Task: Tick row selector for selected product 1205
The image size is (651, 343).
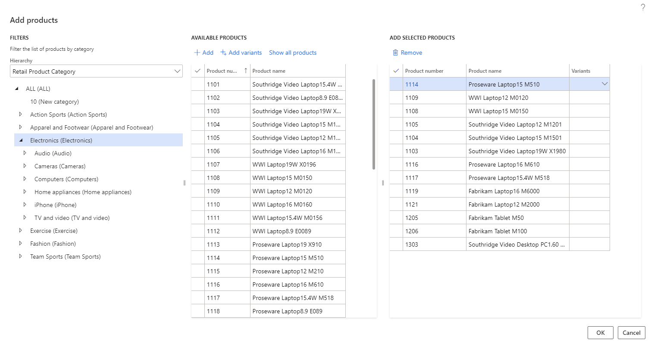Action: pyautogui.click(x=396, y=218)
